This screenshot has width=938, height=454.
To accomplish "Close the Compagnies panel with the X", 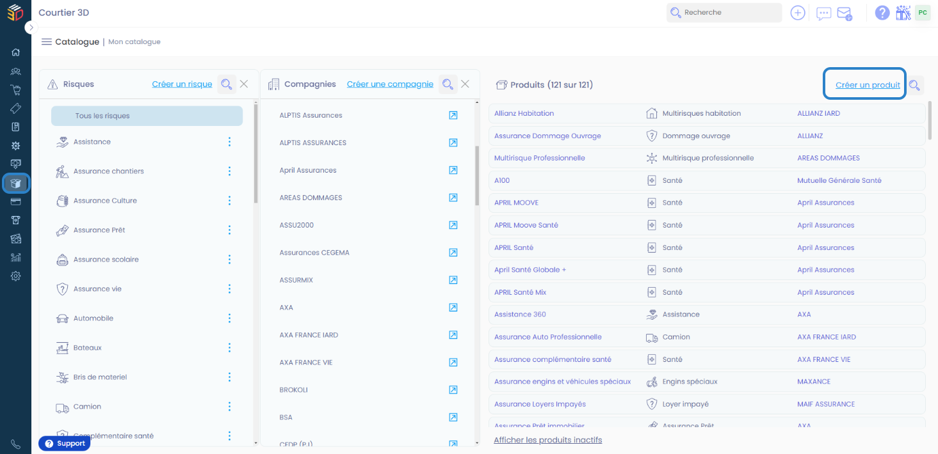I will [465, 84].
